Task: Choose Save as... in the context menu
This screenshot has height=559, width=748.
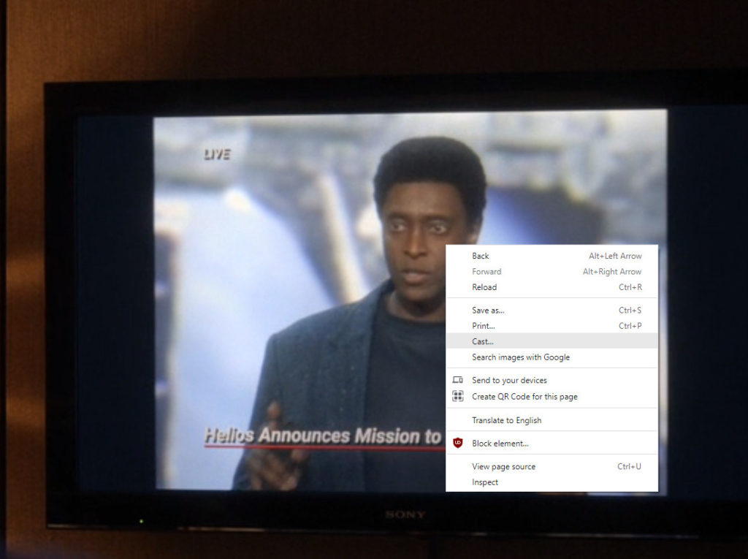Action: [x=488, y=311]
